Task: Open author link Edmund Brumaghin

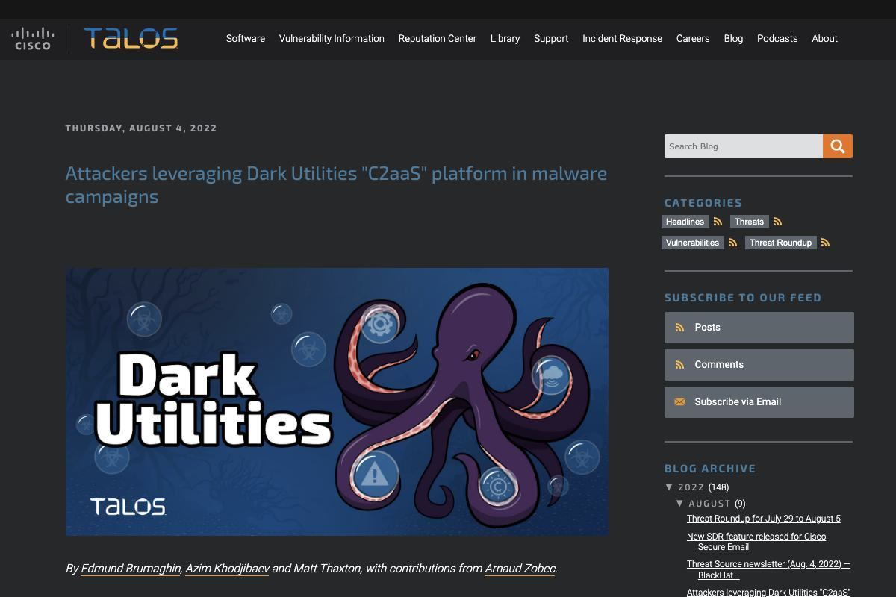Action: [131, 569]
